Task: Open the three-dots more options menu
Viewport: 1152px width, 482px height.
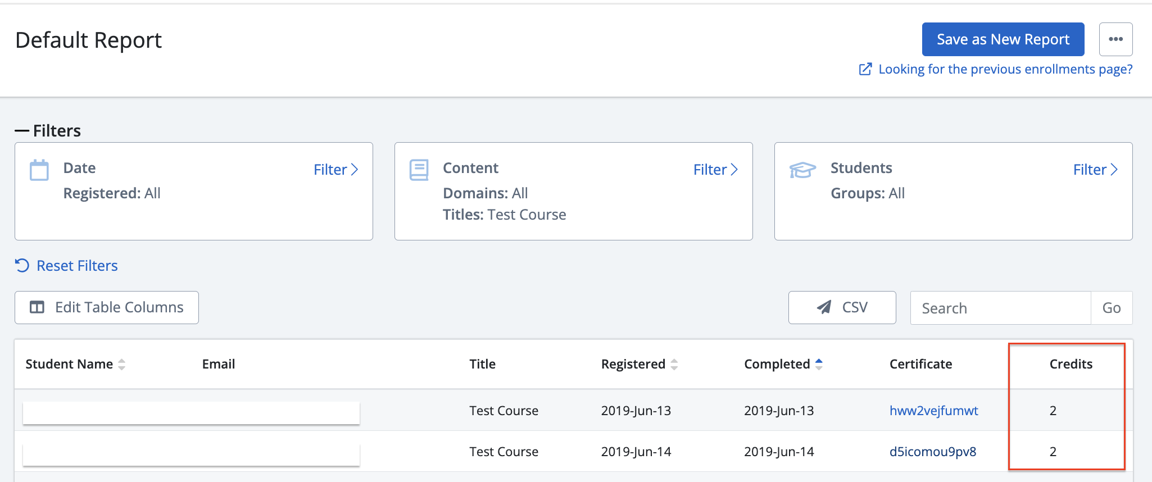Action: [x=1115, y=39]
